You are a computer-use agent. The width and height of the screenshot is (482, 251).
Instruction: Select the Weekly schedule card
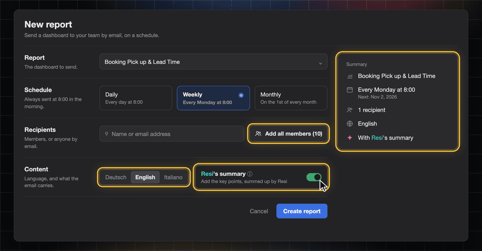213,98
